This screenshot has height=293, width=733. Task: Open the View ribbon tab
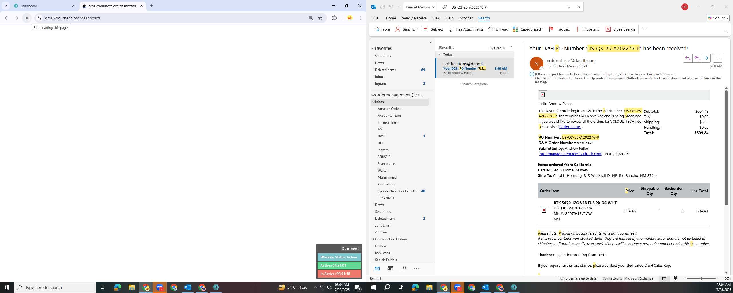(436, 18)
